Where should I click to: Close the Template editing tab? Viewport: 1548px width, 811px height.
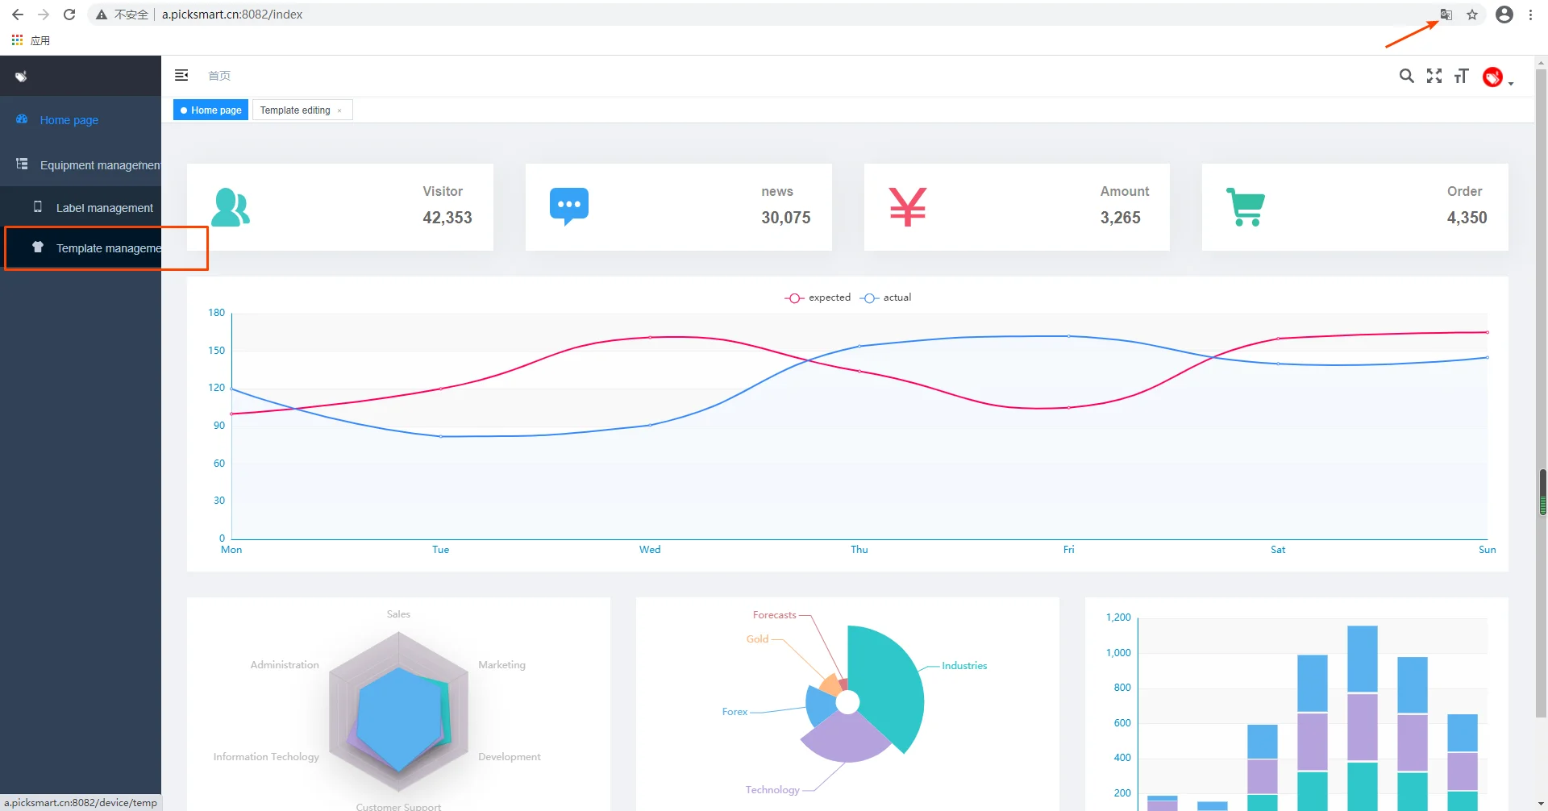(x=339, y=110)
